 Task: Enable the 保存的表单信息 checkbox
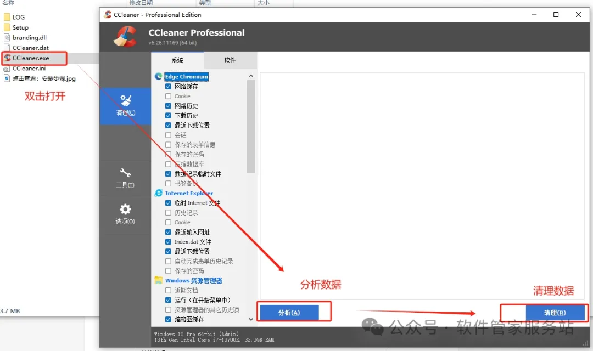tap(169, 145)
